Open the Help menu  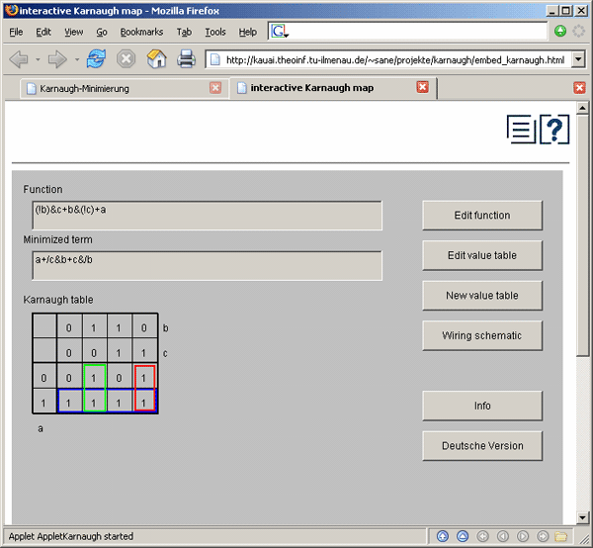click(248, 33)
